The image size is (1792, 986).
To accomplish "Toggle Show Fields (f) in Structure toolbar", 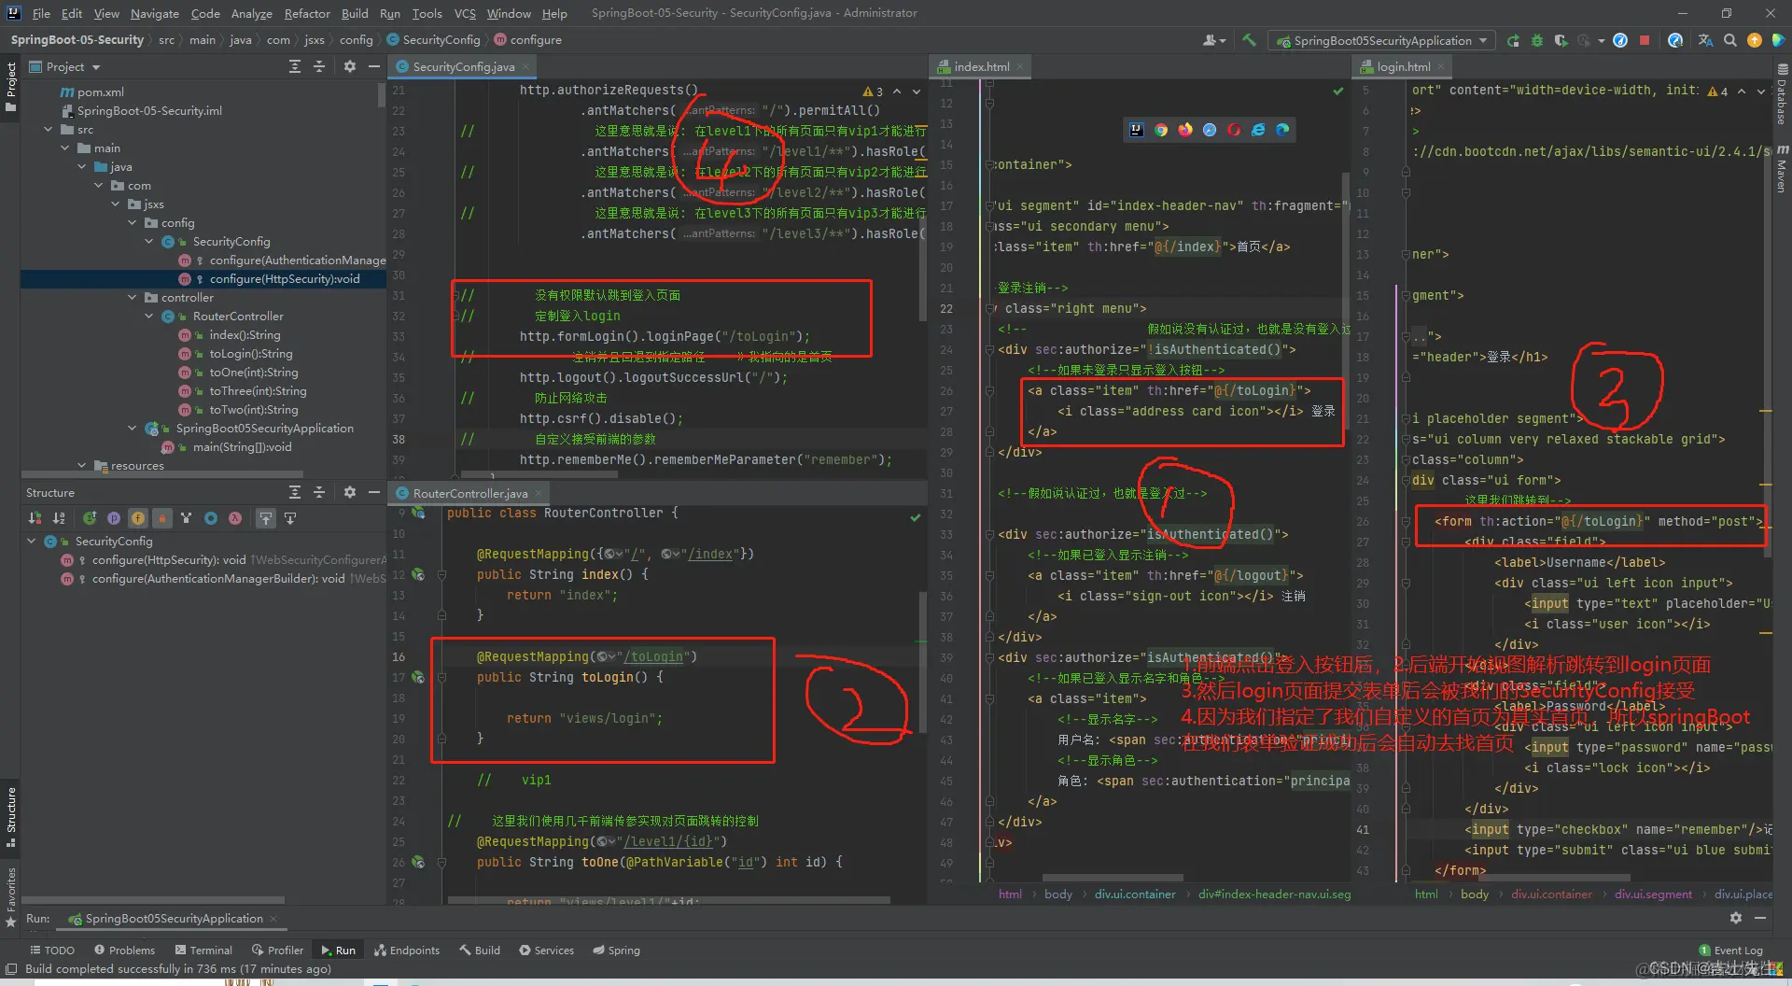I will (138, 518).
